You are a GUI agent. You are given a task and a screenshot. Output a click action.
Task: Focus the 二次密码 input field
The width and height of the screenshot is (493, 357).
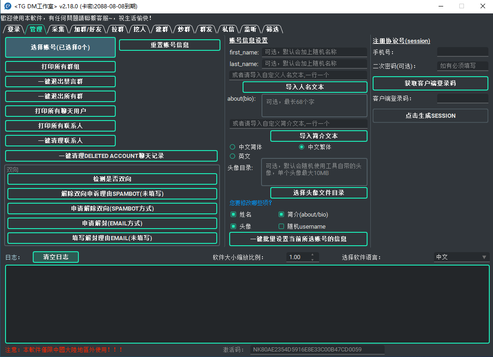(463, 66)
